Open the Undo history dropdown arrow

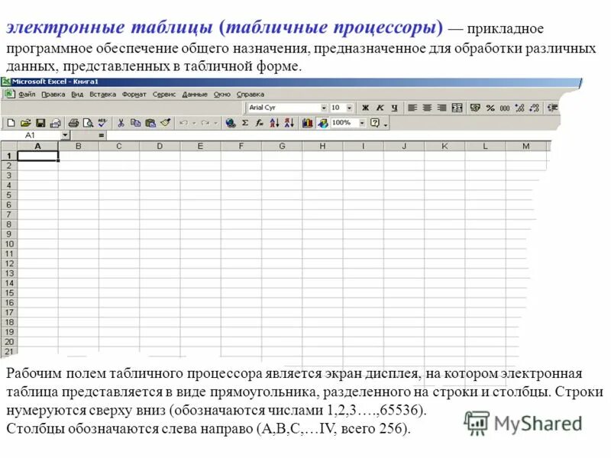[194, 123]
